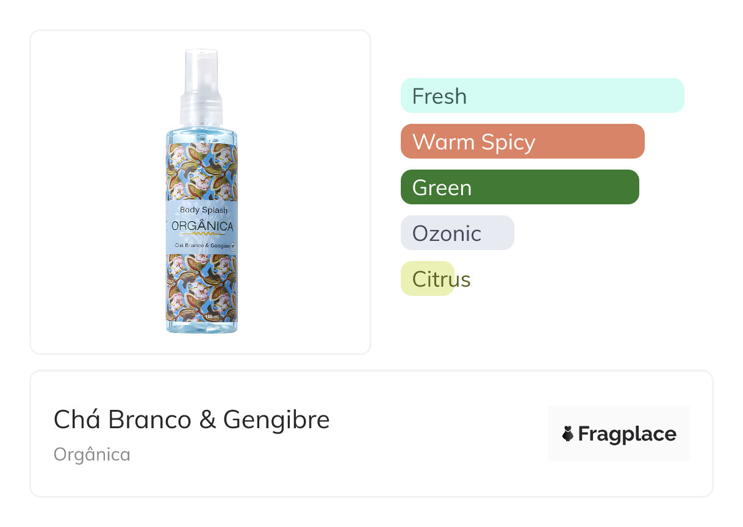The height and width of the screenshot is (527, 743).
Task: Click the clear spray cap on the bottle
Action: pos(201,70)
